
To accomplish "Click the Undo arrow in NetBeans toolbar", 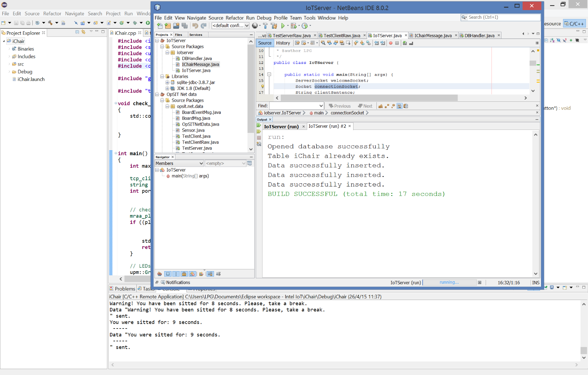I will [x=195, y=26].
